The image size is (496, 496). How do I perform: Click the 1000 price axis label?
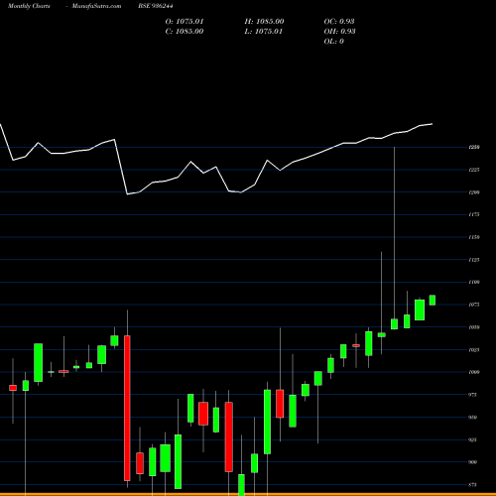pyautogui.click(x=474, y=372)
